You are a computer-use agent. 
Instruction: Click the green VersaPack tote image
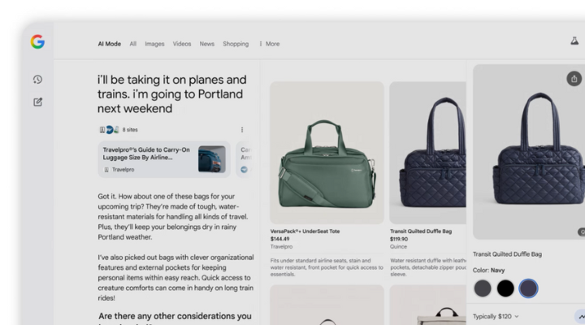[x=327, y=153]
